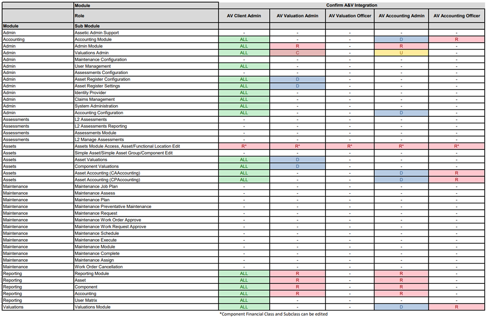Select the Maintenance Execute cell
This screenshot has width=490, height=318.
[x=146, y=240]
